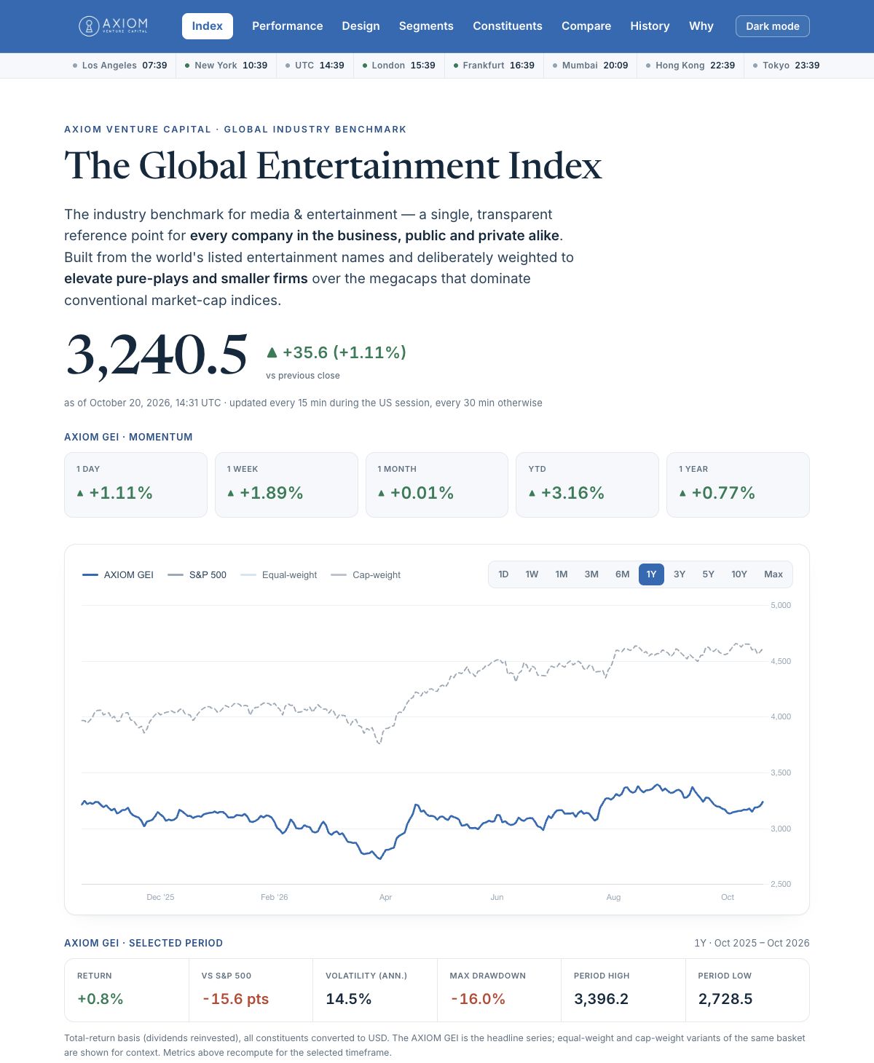Screen dimensions: 874x1063
Task: Click the Hong Kong 22:39 clock
Action: click(690, 66)
